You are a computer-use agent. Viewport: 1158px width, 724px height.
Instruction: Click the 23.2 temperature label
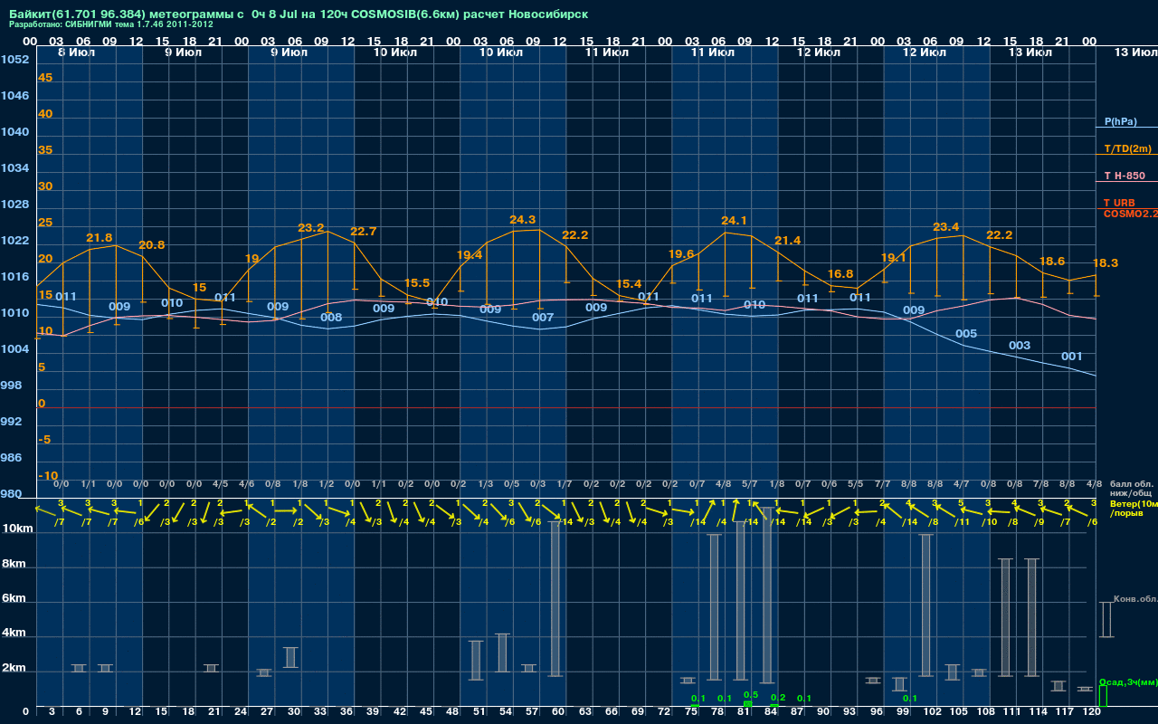310,228
